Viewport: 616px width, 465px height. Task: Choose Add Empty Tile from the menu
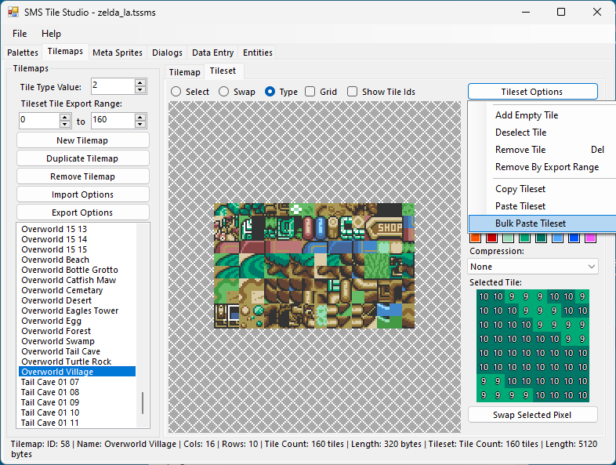pos(542,115)
